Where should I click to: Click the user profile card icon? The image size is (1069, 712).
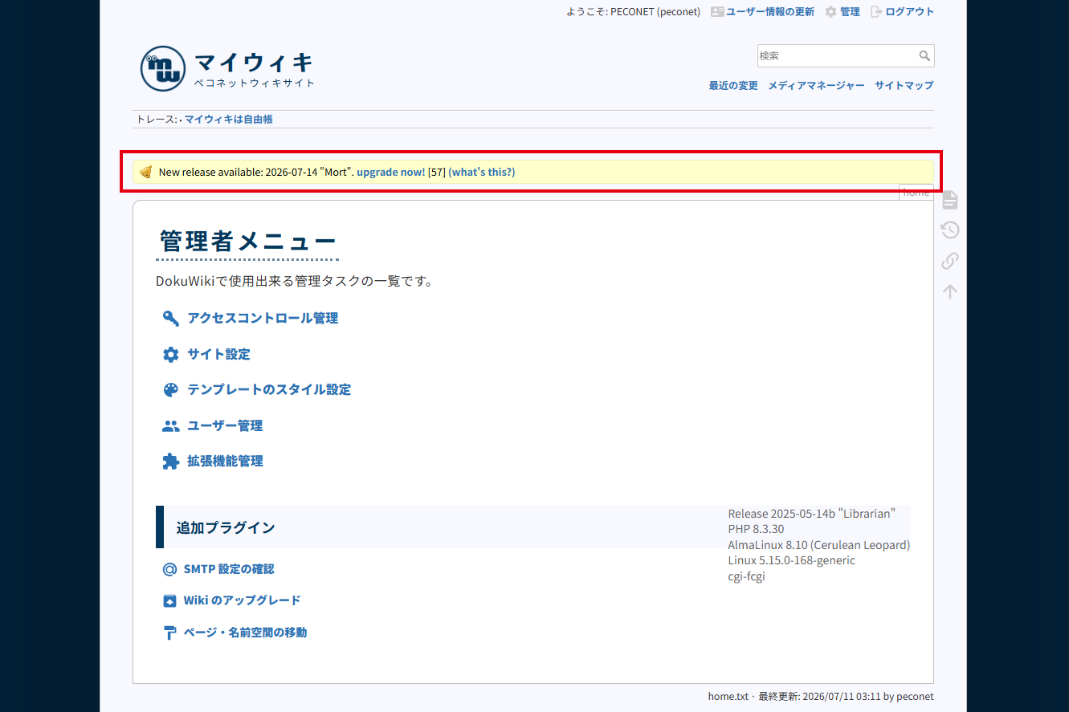click(717, 12)
